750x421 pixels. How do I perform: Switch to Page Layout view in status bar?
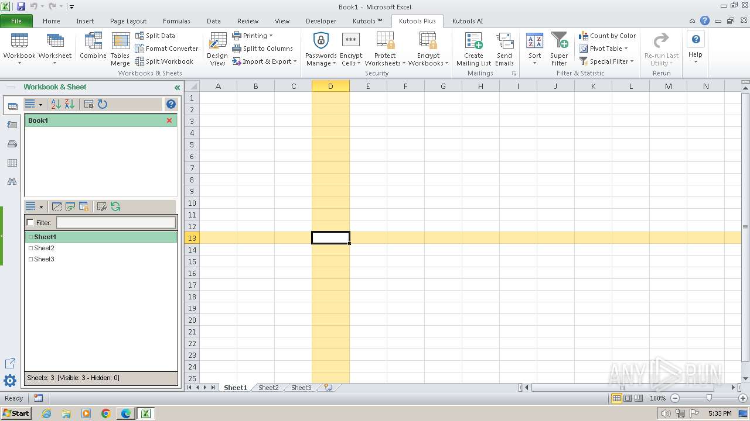point(628,398)
